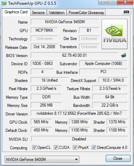Click the Memory Size field 256 MB
134x166 pixels.
click(x=46, y=105)
